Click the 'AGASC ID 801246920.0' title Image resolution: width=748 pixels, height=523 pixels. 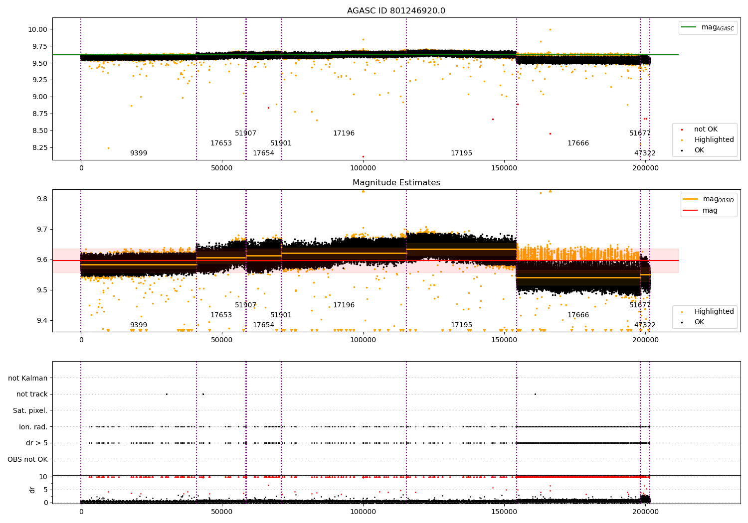pos(396,11)
